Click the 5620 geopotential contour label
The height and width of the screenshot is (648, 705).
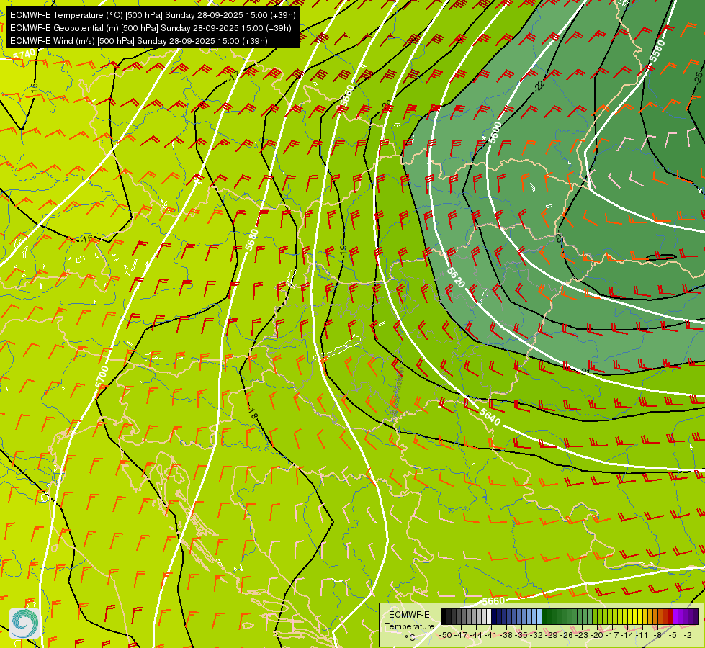[456, 278]
